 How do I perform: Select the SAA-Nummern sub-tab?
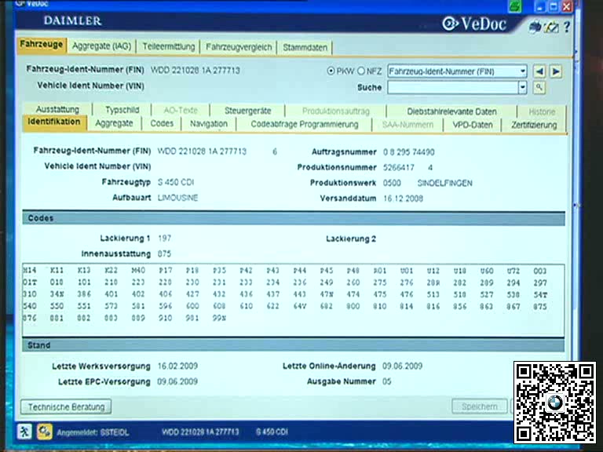tap(407, 125)
